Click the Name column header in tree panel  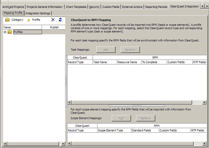22,27
